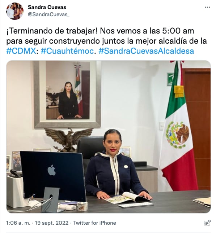The image size is (216, 233).
Task: Click the white keyboard on the desk
Action: click(x=136, y=205)
